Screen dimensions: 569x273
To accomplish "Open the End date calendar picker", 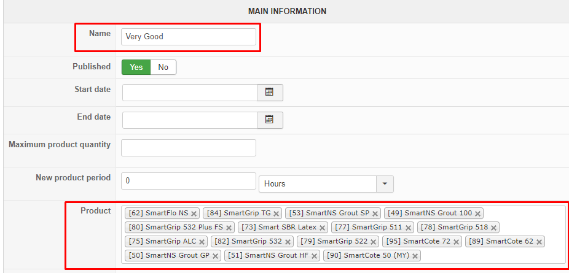I will pos(270,120).
